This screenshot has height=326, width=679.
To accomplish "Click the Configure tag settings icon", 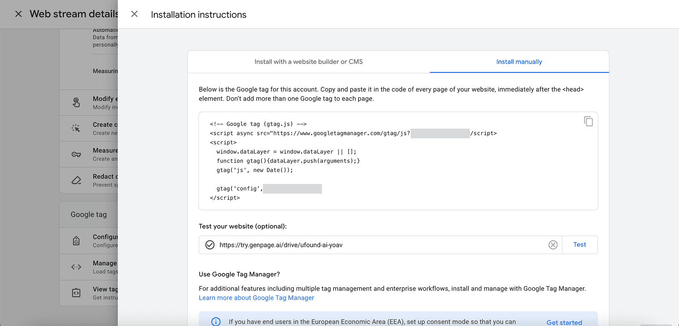I will coord(77,240).
